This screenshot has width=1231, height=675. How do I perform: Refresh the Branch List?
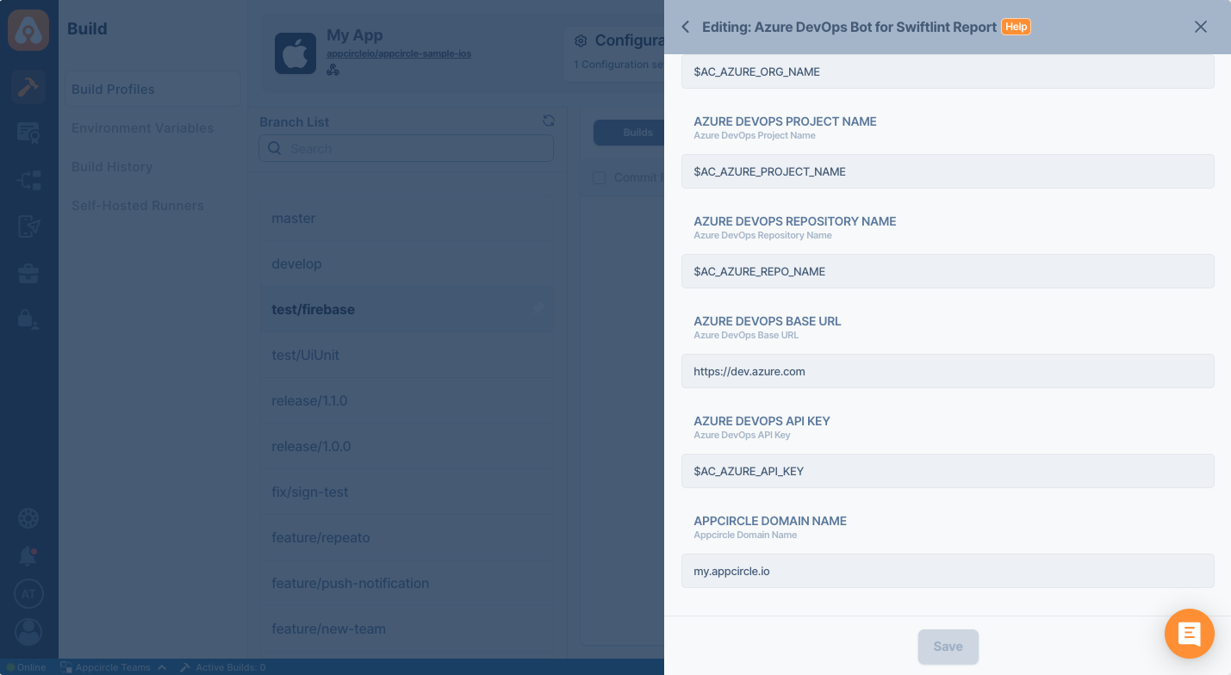click(x=548, y=121)
